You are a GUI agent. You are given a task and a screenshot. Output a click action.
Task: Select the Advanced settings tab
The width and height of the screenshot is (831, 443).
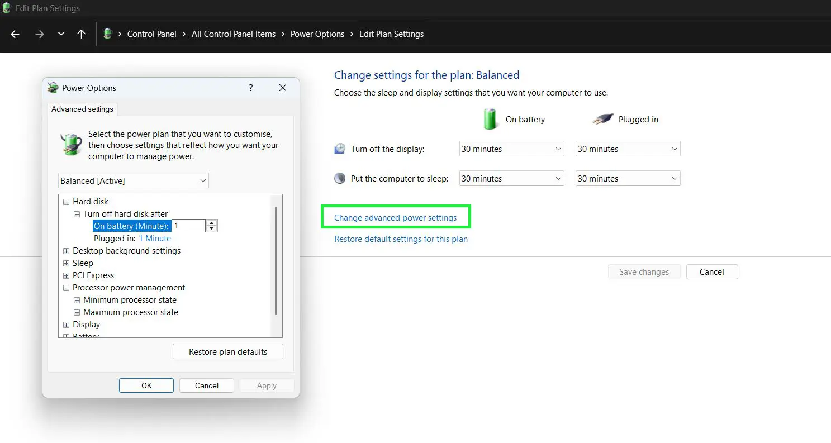point(82,109)
